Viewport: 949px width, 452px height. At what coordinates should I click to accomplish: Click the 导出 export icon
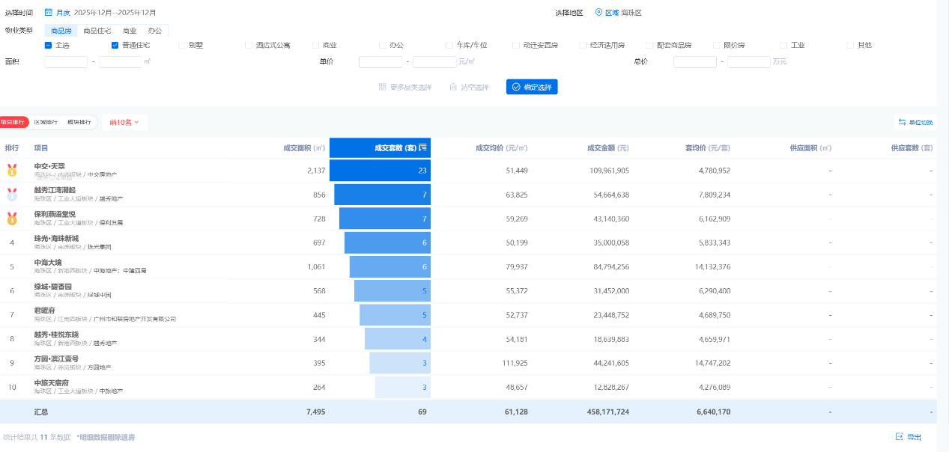coord(900,437)
